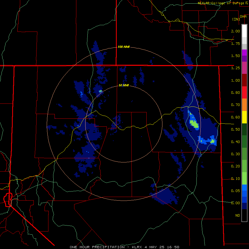Image resolution: width=249 pixels, height=249 pixels.
Task: Click the 1.75 legend value
Action: [x=235, y=43]
